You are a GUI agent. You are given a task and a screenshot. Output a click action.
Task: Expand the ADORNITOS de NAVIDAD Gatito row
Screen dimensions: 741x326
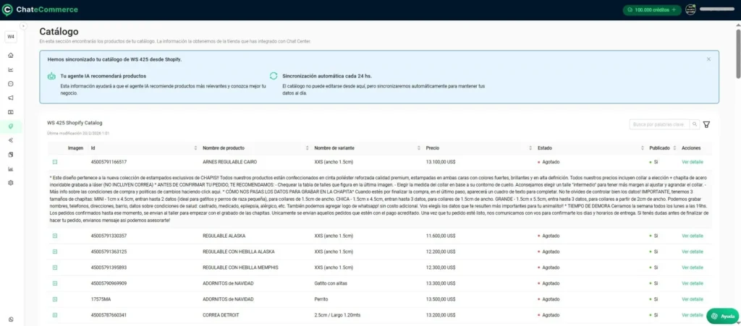tap(55, 283)
